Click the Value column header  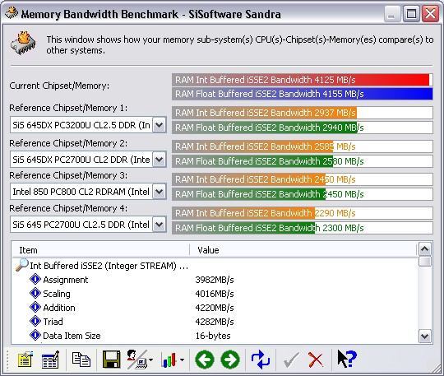(303, 250)
